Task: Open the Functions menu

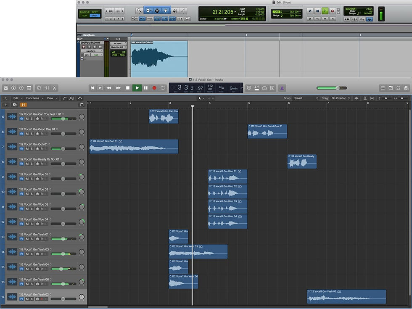Action: [34, 98]
